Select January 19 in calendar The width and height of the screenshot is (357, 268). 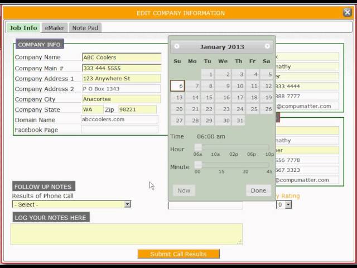[x=267, y=98]
